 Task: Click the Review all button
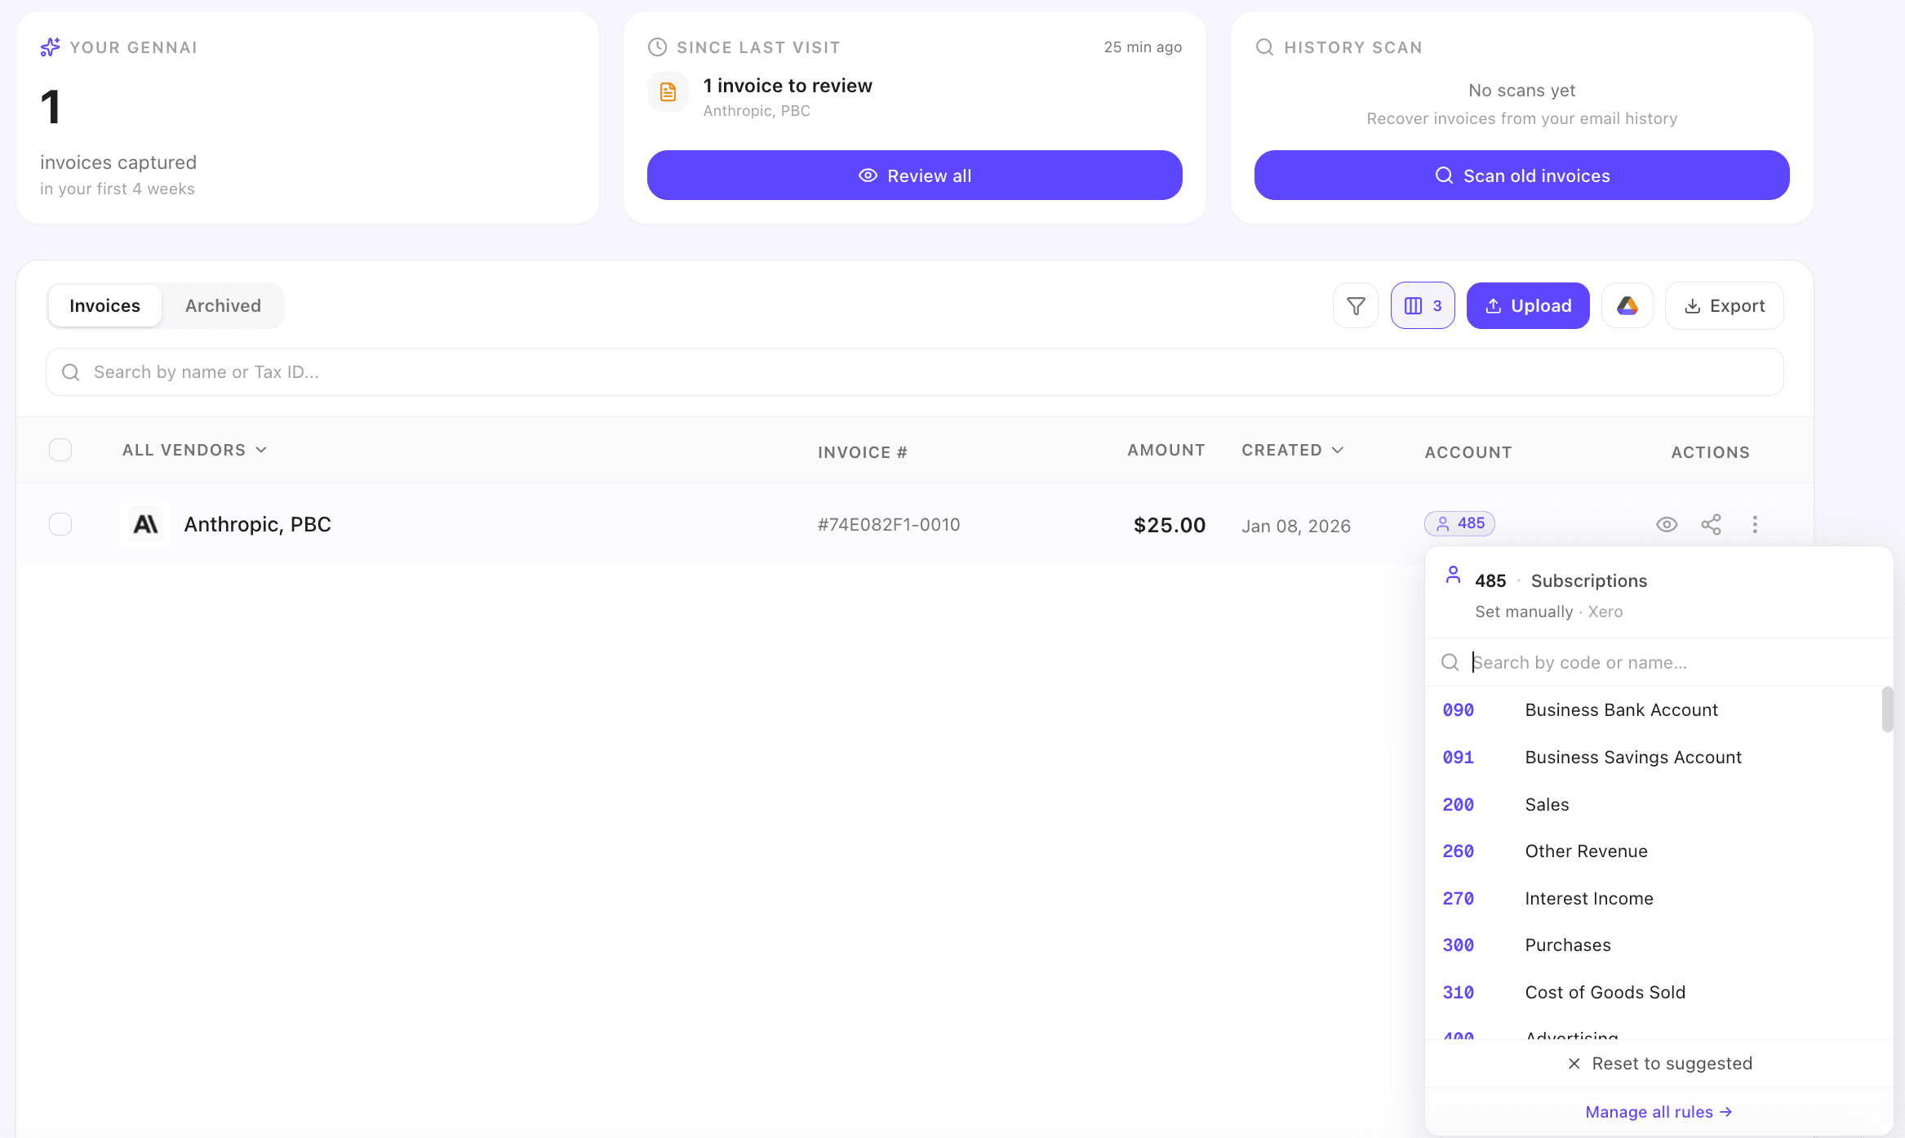point(915,176)
